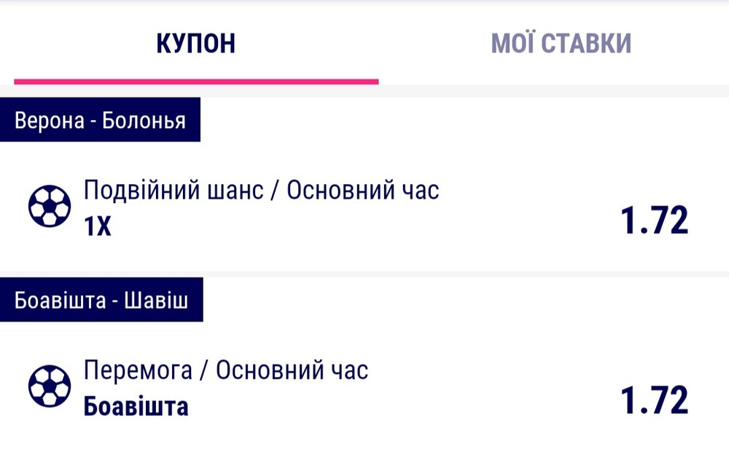Open the Верона team name in match header
Viewport: 729px width, 449px height.
(x=50, y=120)
